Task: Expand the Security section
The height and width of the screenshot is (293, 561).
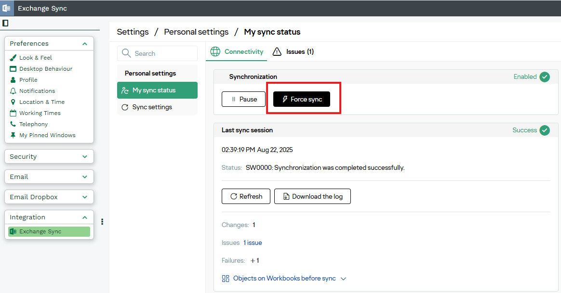Action: click(x=85, y=157)
